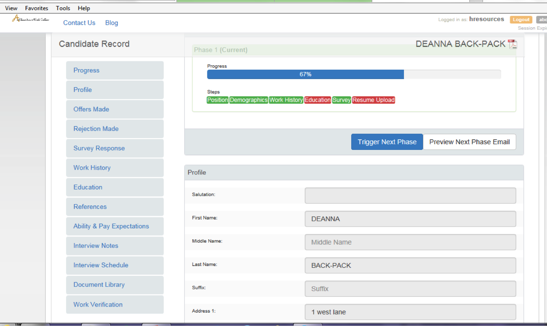
Task: Click inside the Suffix field
Action: point(410,288)
